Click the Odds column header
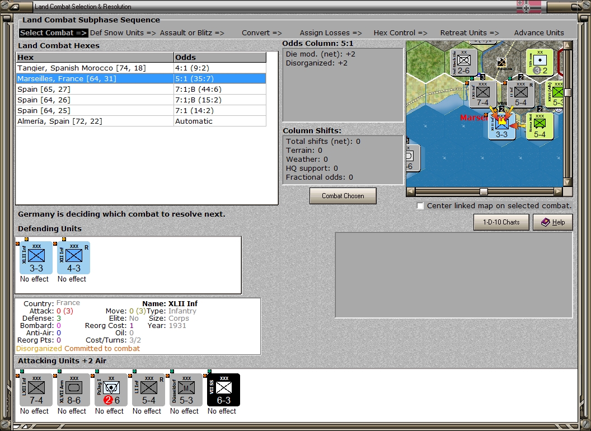This screenshot has width=591, height=431. [220, 57]
